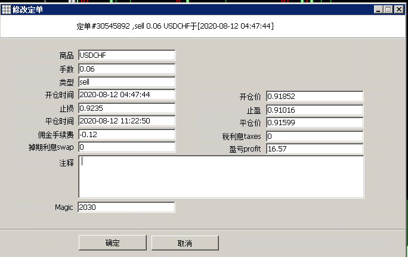The image size is (408, 257).
Task: Click the 确定 button to confirm
Action: tap(113, 243)
